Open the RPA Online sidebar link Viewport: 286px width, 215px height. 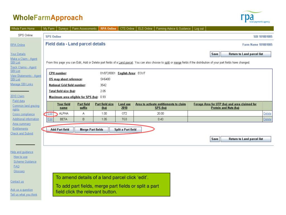pyautogui.click(x=18, y=45)
